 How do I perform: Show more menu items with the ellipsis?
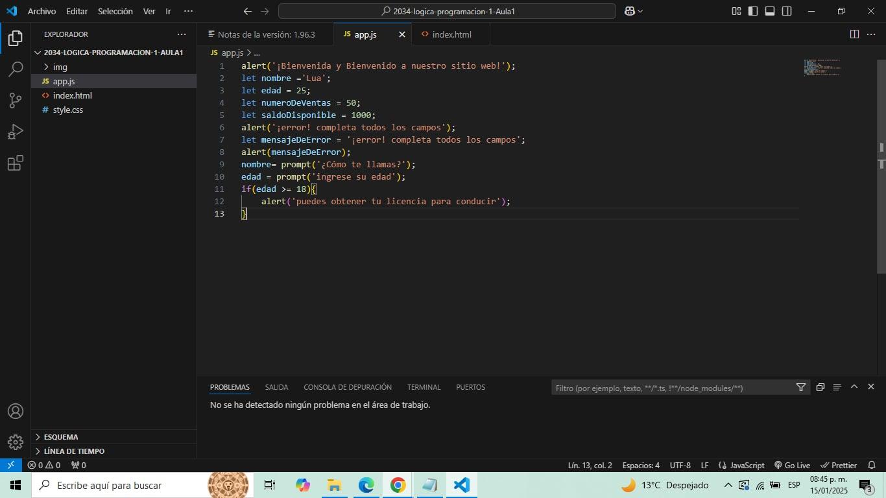tap(188, 11)
